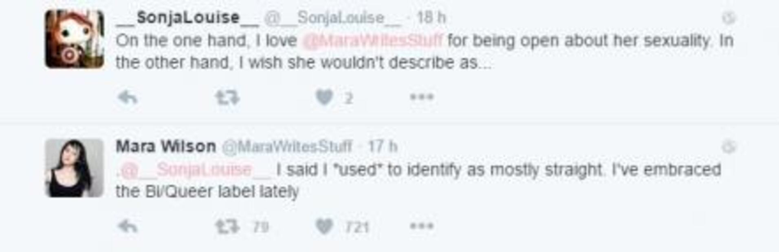Expand the three-dot menu on Mara Wilson's tweet
Image resolution: width=779 pixels, height=252 pixels.
click(422, 226)
